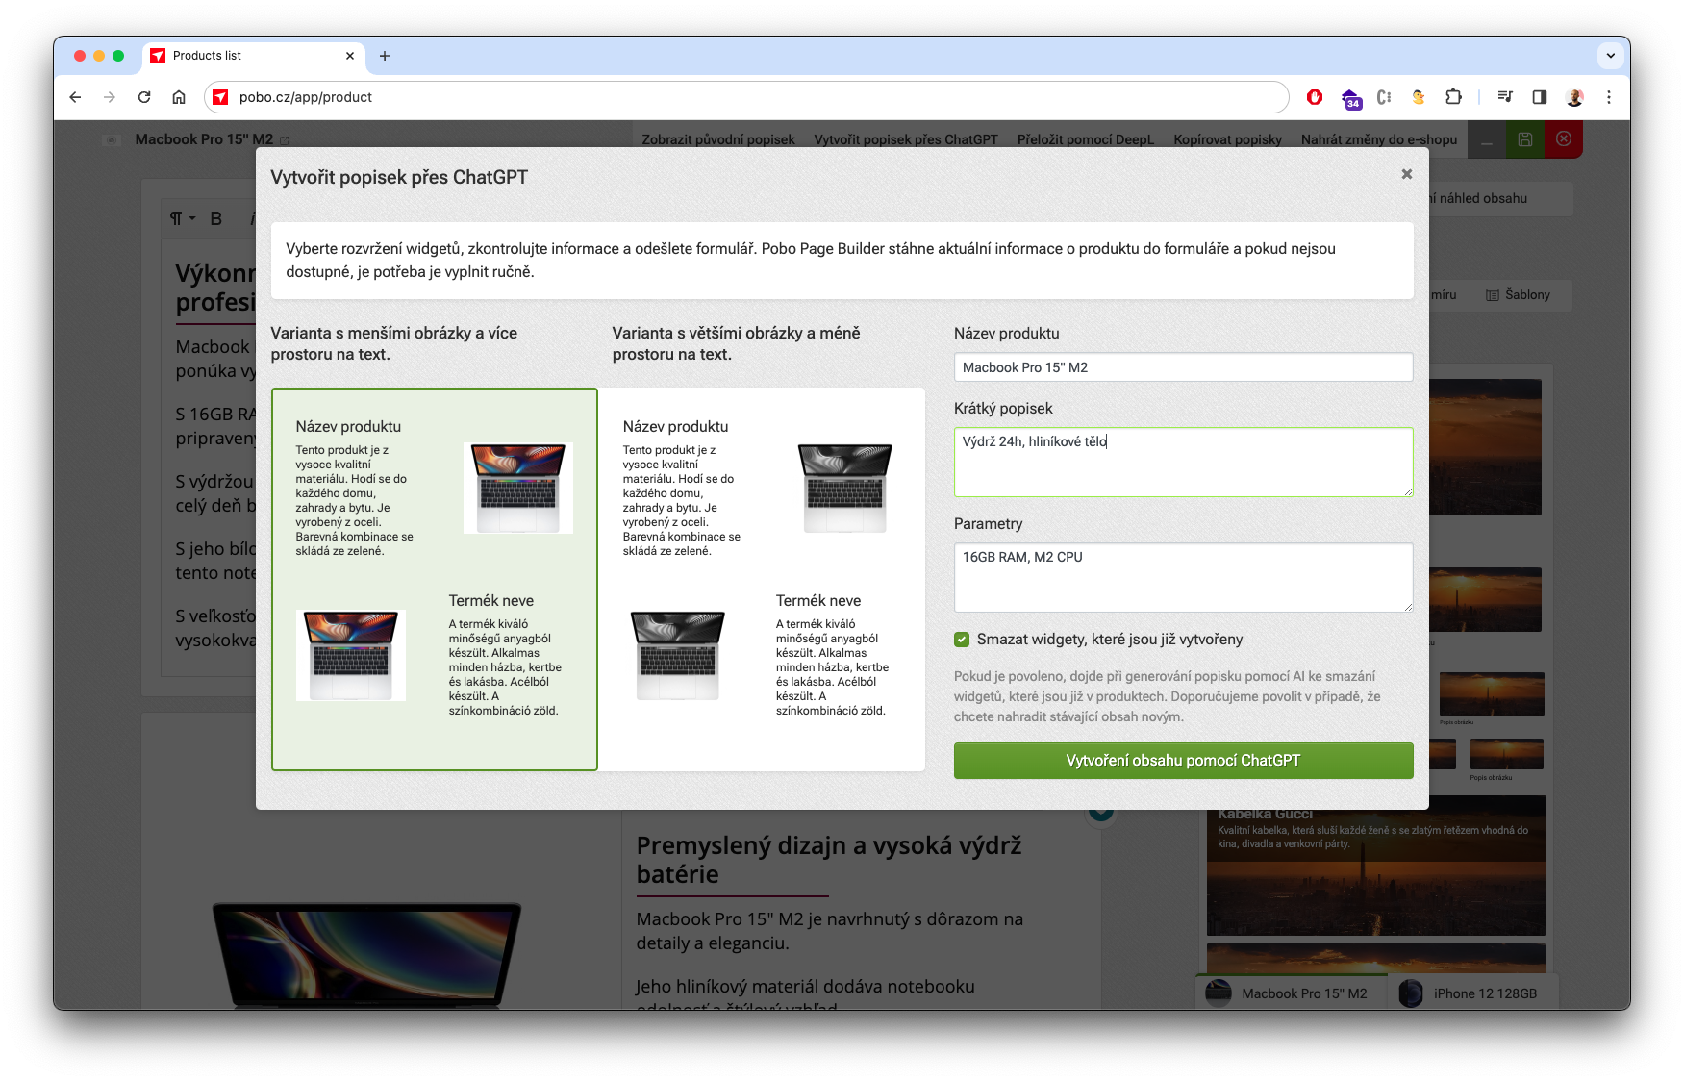Viewport: 1684px width, 1081px height.
Task: Click the browser back arrow
Action: pos(75,97)
